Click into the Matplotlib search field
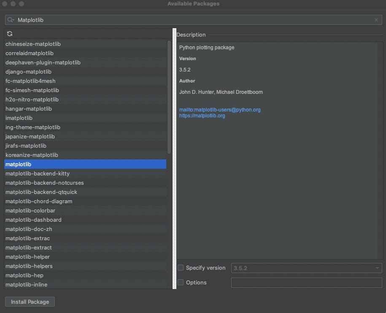This screenshot has width=386, height=313. (194, 20)
